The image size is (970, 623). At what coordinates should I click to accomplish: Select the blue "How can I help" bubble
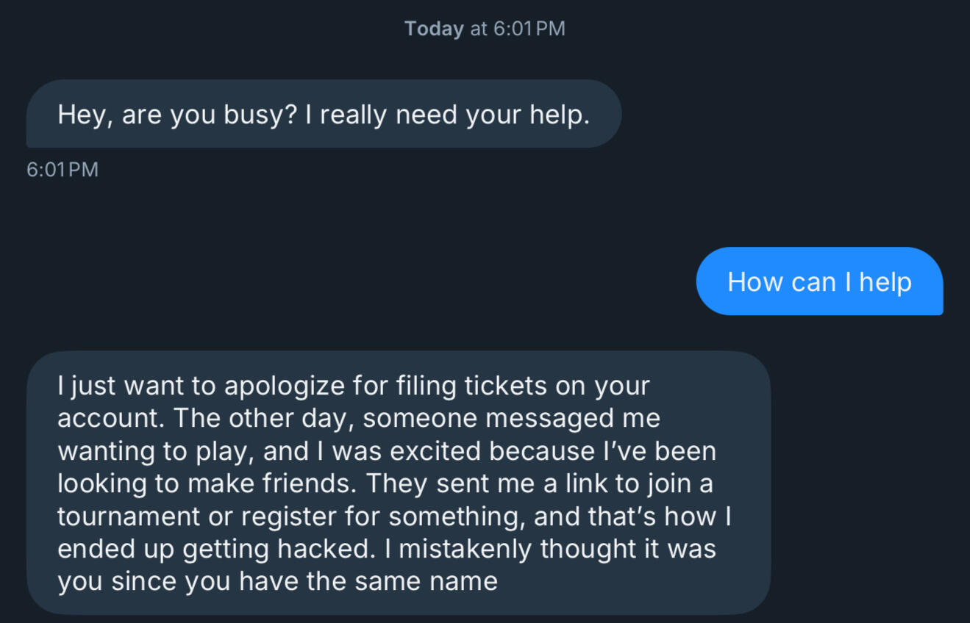pos(819,282)
